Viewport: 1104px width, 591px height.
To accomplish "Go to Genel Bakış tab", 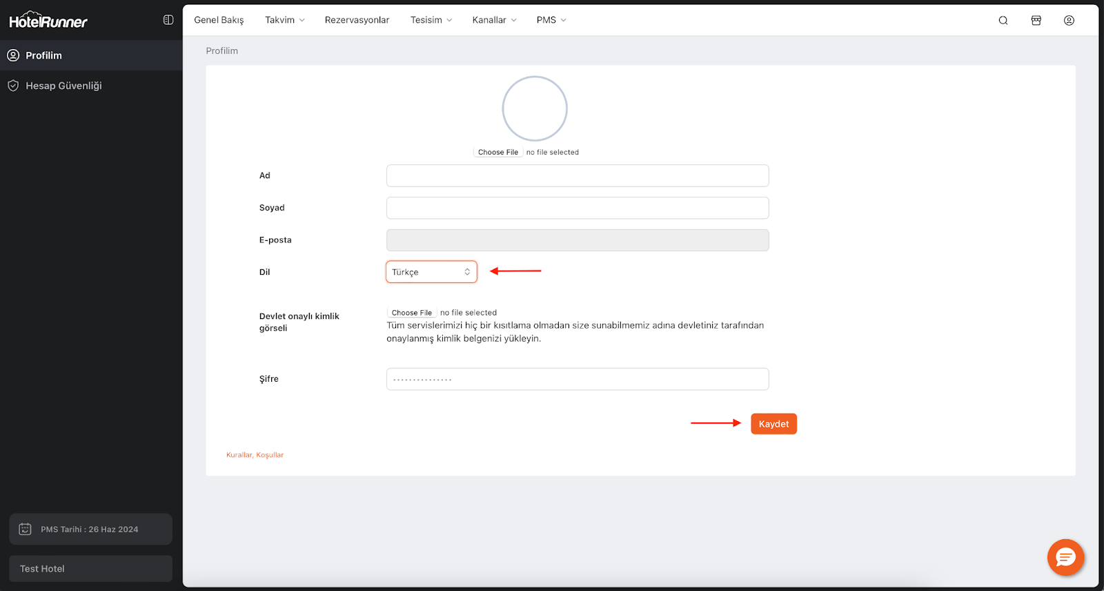I will coord(219,20).
